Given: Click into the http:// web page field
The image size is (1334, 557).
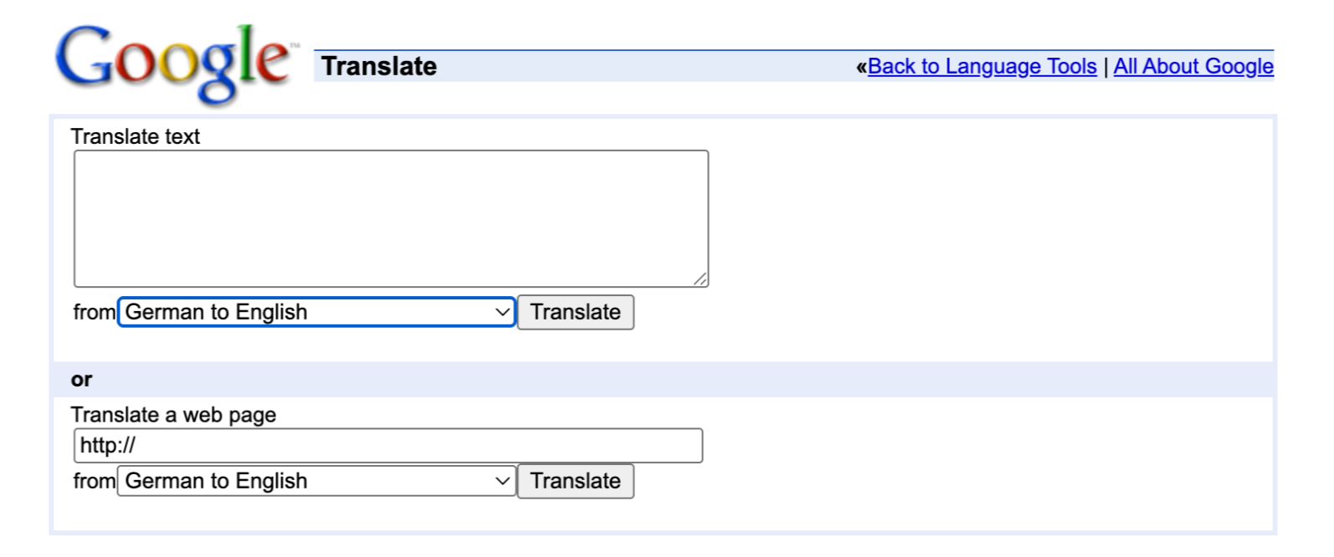Looking at the screenshot, I should tap(388, 446).
